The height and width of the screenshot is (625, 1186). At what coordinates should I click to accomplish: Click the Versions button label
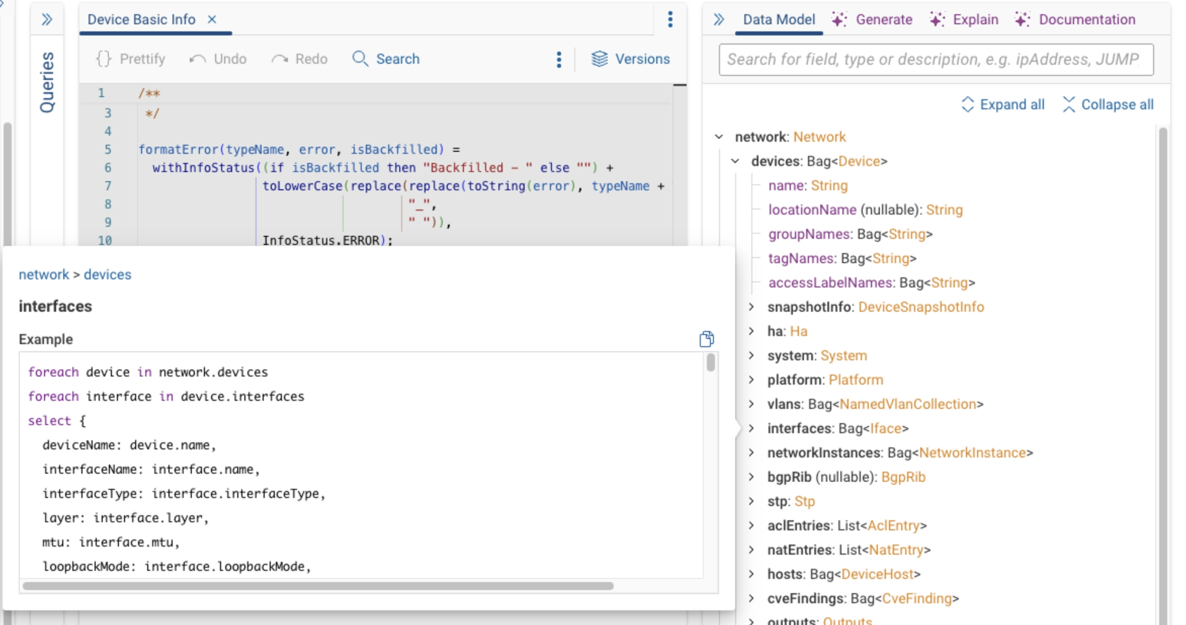coord(643,59)
